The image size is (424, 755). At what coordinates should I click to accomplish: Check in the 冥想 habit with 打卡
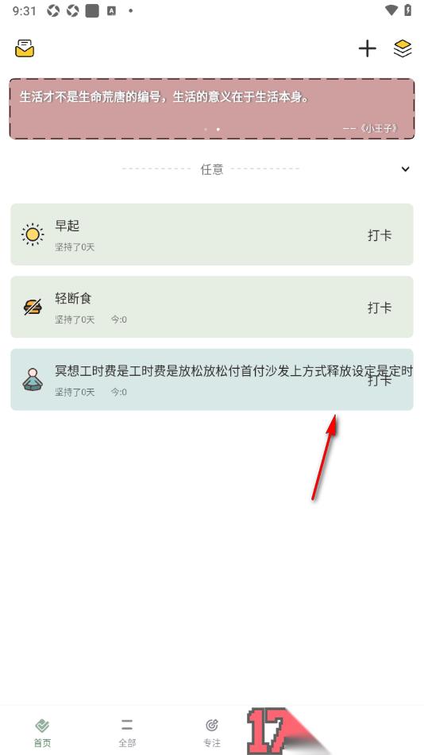[x=380, y=381]
